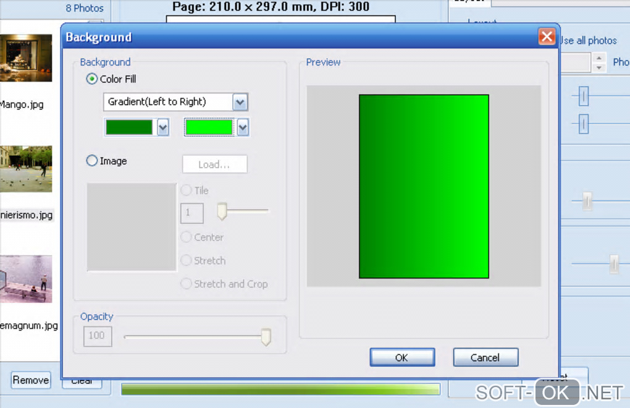Click the empty image preview box
Image resolution: width=630 pixels, height=408 pixels.
132,227
